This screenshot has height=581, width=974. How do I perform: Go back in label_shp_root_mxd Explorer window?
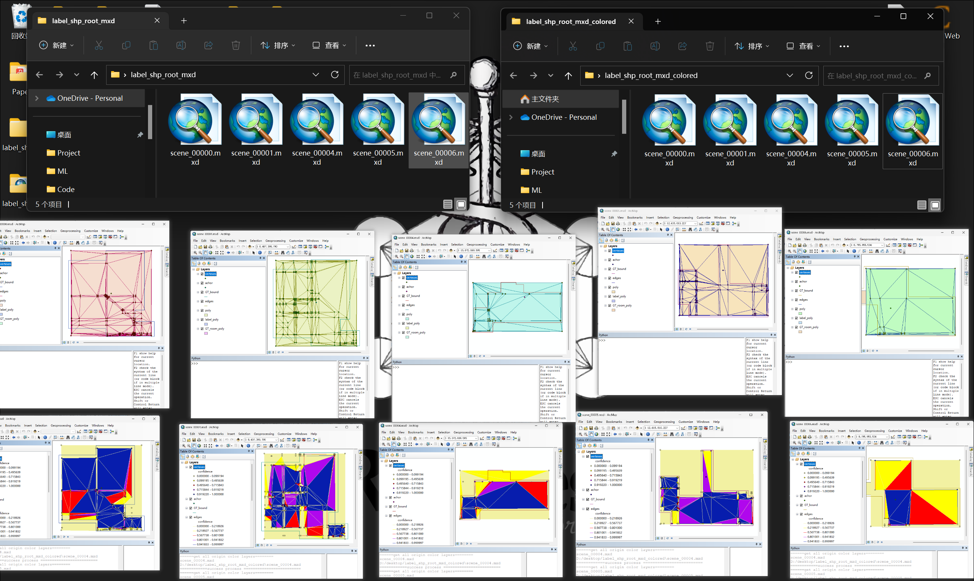coord(39,75)
